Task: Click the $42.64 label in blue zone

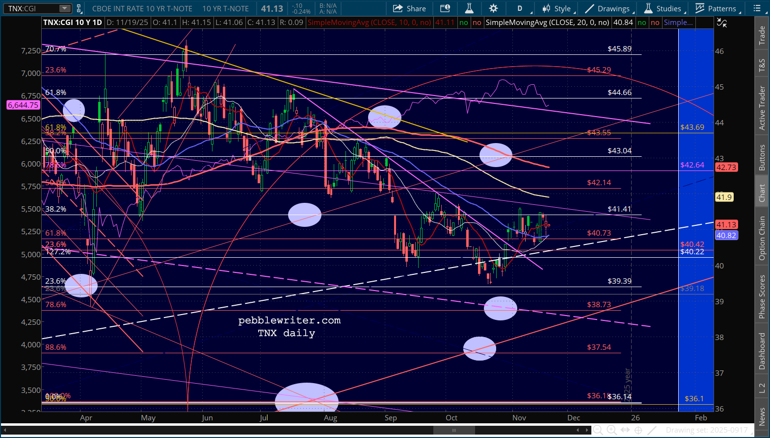Action: pos(692,165)
